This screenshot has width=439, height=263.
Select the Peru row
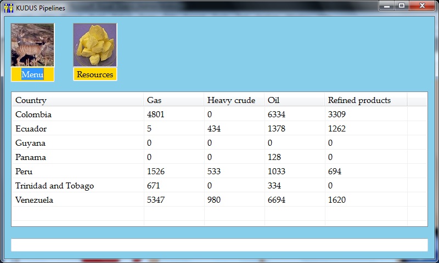coord(219,171)
